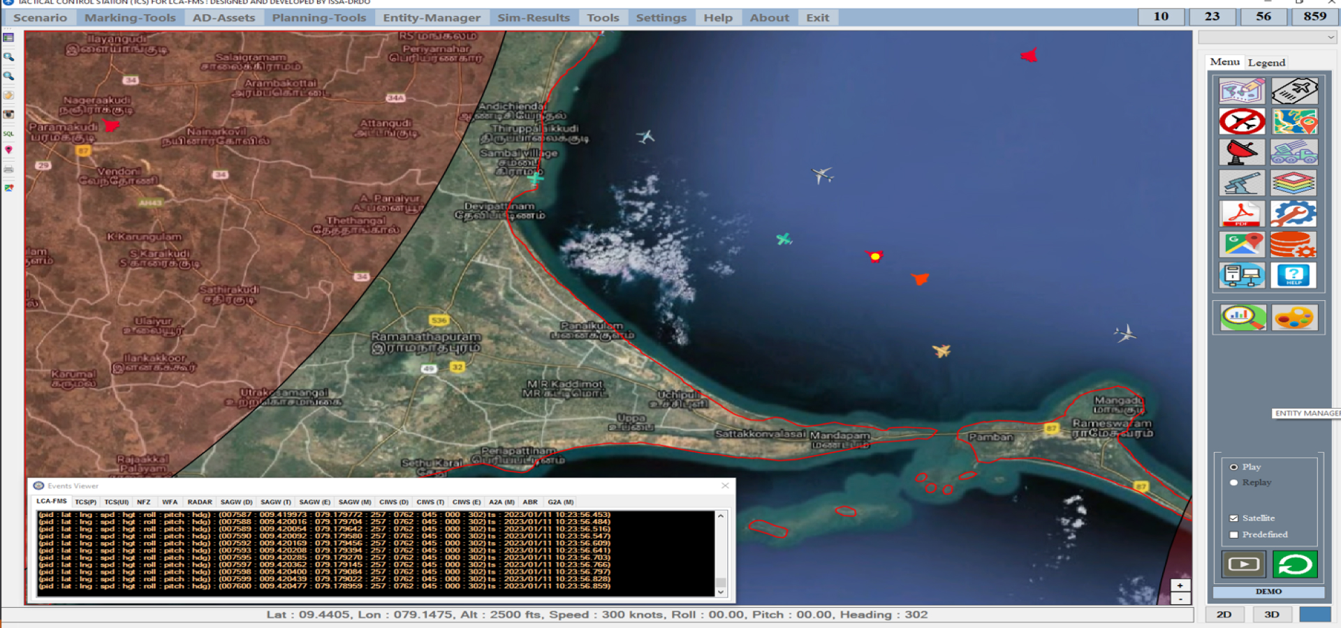Image resolution: width=1341 pixels, height=628 pixels.
Task: Click the pink location pin in left toolbar
Action: [x=8, y=150]
